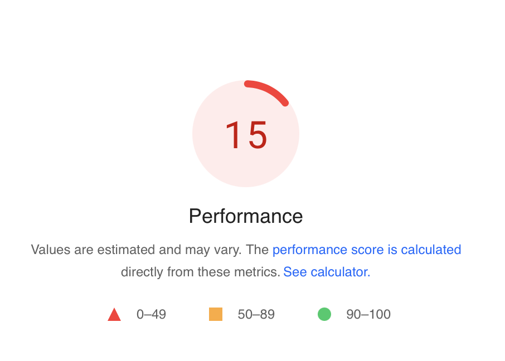This screenshot has width=505, height=361.
Task: Click the failing-range red triangle indicator
Action: coord(114,314)
